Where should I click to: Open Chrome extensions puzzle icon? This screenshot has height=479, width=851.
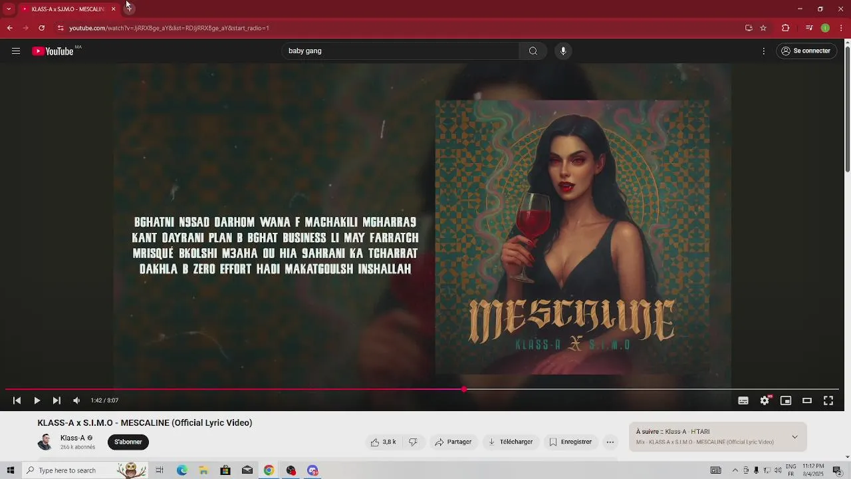pos(785,28)
